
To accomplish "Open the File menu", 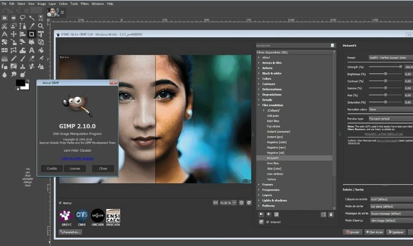I will pos(4,4).
